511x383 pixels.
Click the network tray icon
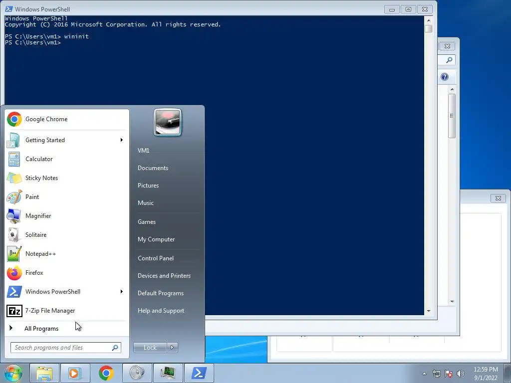point(436,374)
